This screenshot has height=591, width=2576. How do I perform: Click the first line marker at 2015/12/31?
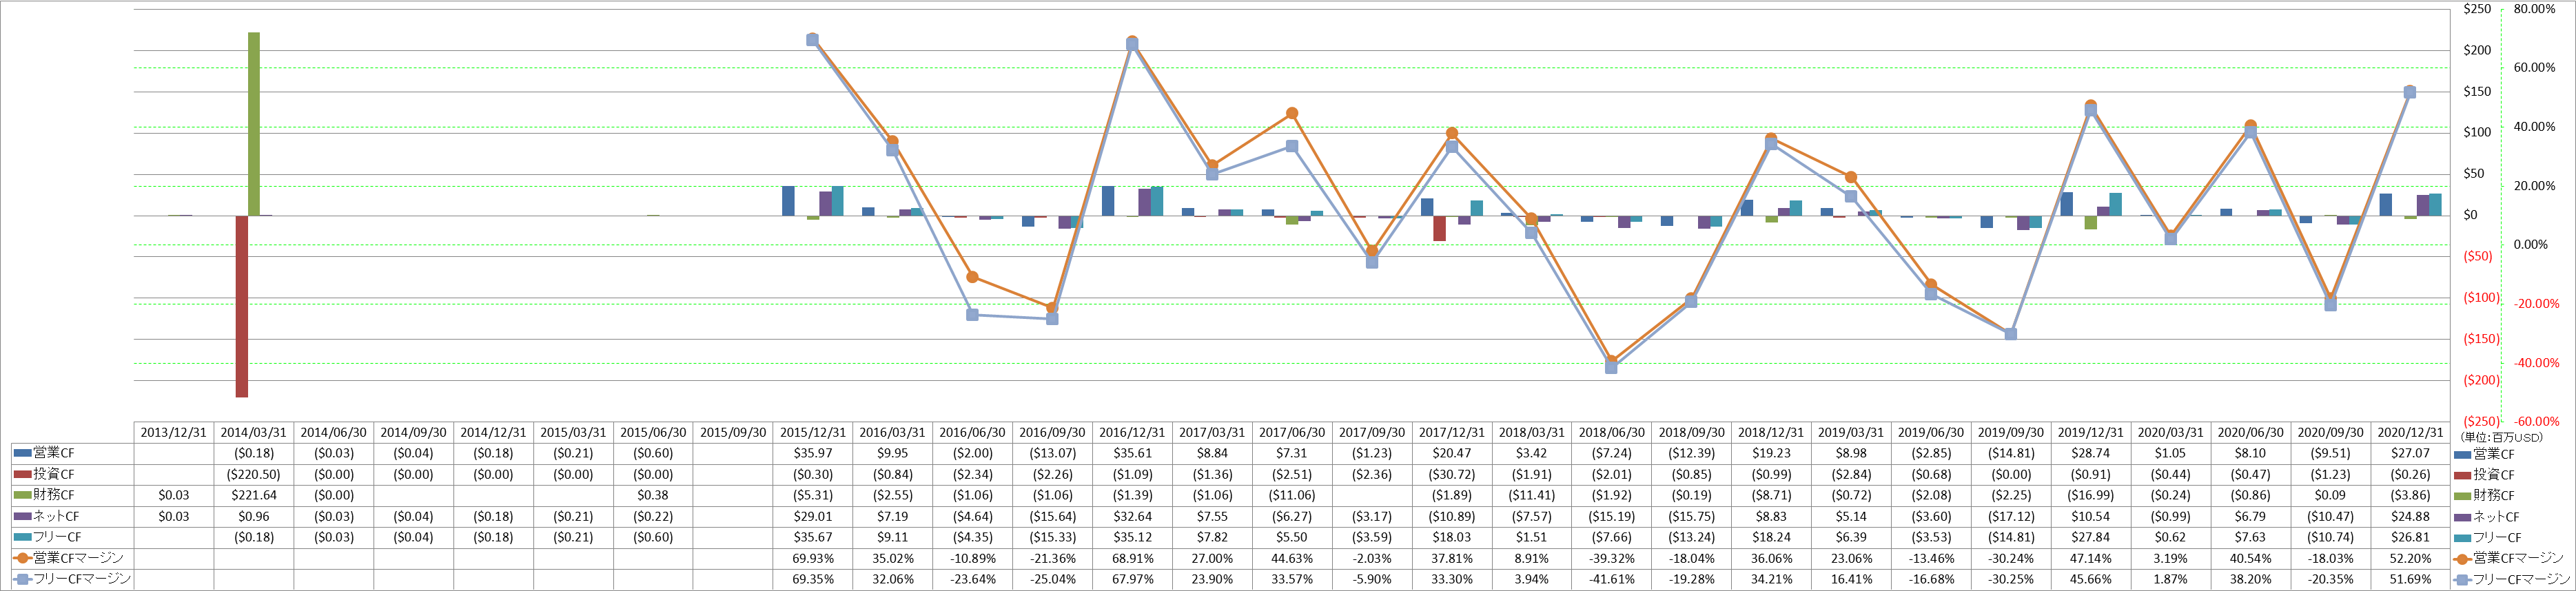812,40
